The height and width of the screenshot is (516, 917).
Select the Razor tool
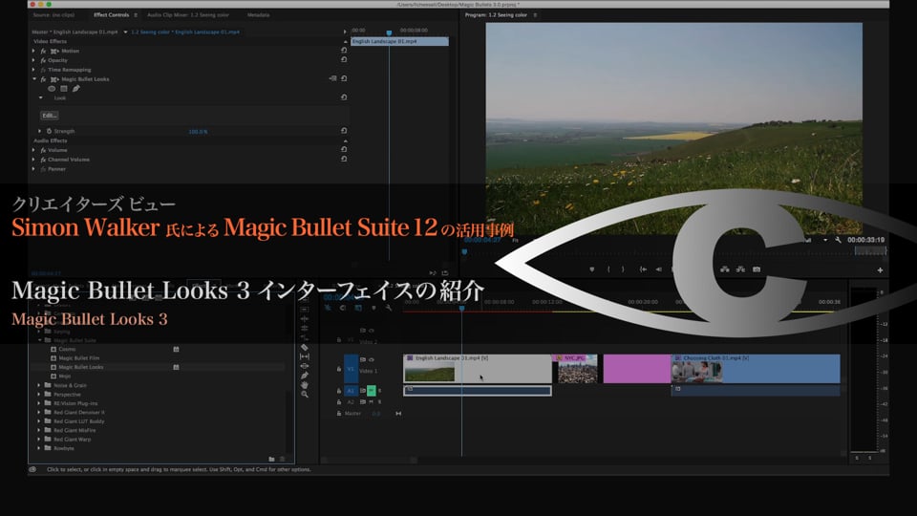point(305,348)
